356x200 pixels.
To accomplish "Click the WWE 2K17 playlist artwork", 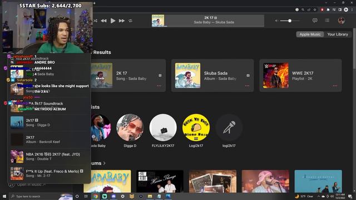I will [276, 76].
